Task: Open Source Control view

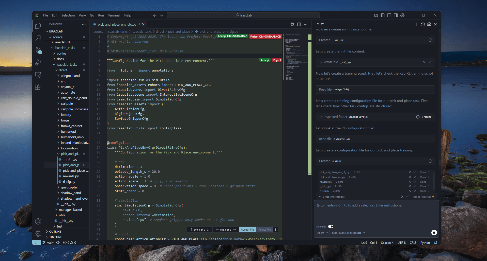Action: (x=38, y=50)
